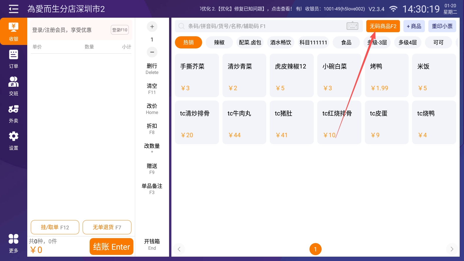Image resolution: width=464 pixels, height=261 pixels.
Task: Open the 外卖 delivery icon
Action: (13, 113)
